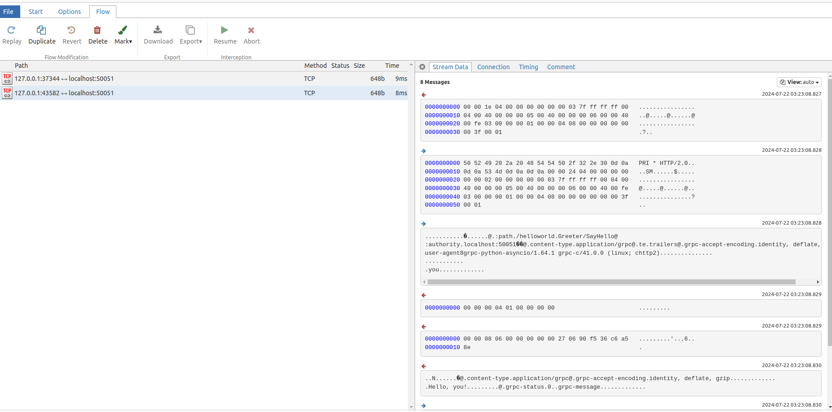832x412 pixels.
Task: Click the Replay flow icon
Action: (12, 30)
